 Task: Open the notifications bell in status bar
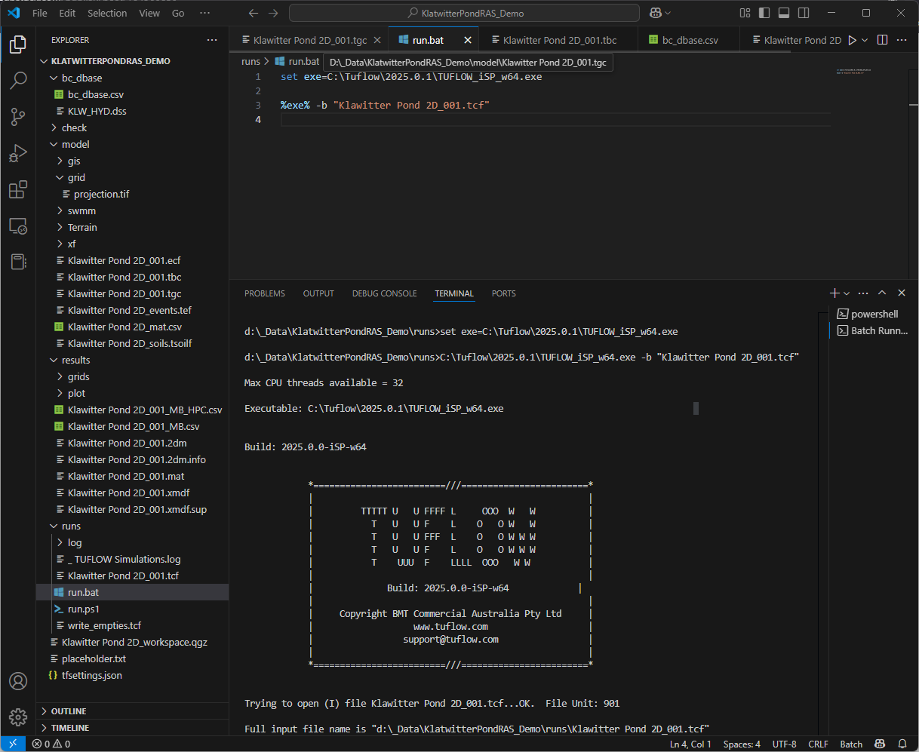pos(902,744)
